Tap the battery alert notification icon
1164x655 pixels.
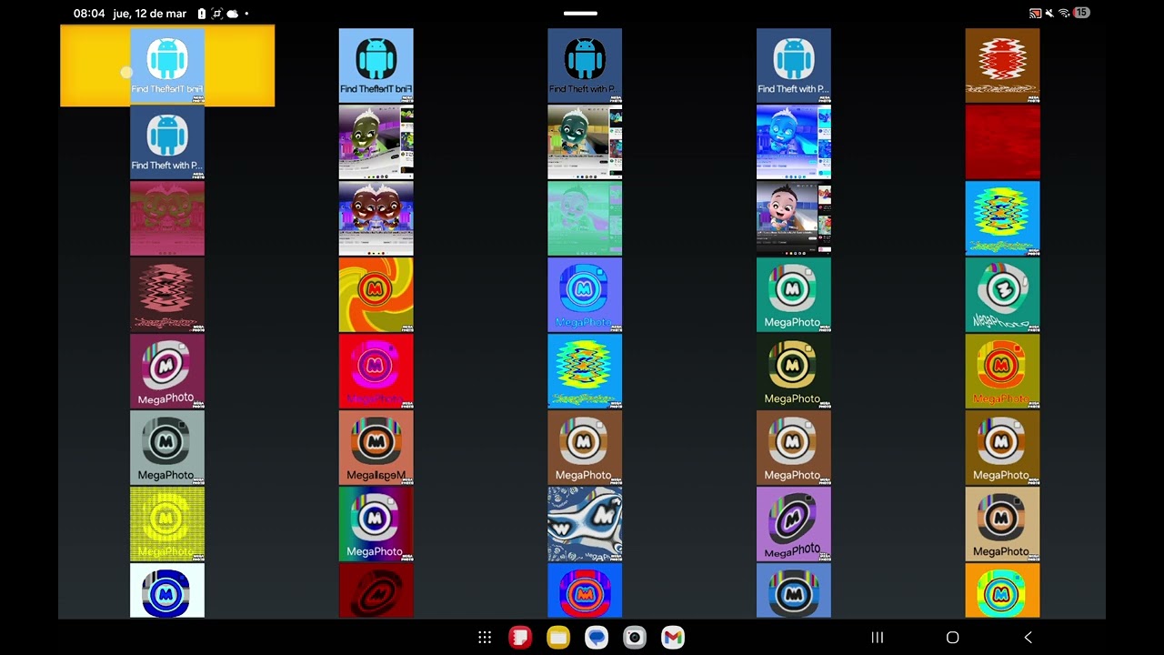pyautogui.click(x=202, y=14)
